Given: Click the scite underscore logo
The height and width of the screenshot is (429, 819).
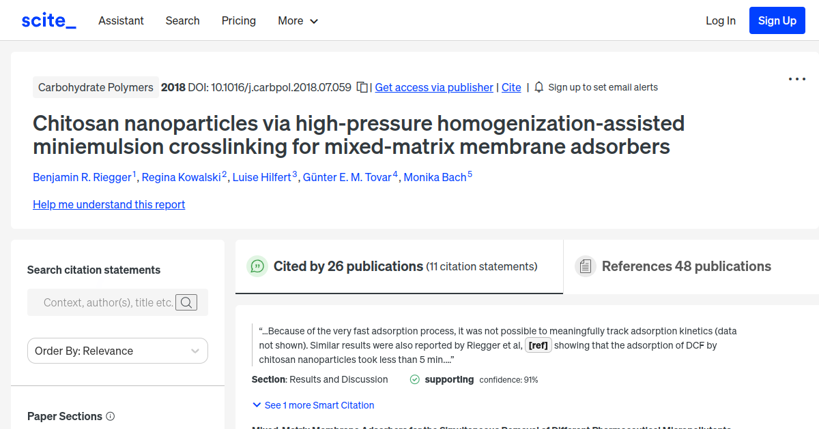Looking at the screenshot, I should point(48,20).
